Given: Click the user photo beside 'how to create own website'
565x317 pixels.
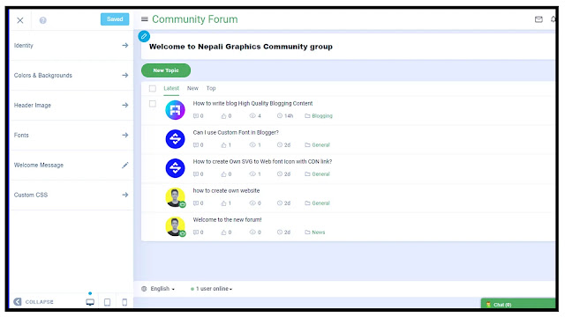Looking at the screenshot, I should pos(175,197).
